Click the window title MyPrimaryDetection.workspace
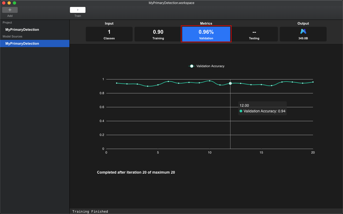 pyautogui.click(x=171, y=3)
